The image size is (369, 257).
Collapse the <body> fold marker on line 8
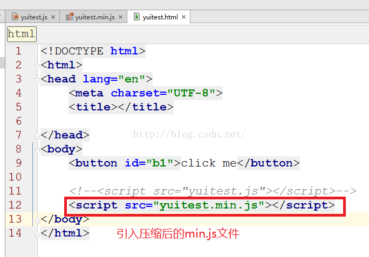[x=37, y=150]
